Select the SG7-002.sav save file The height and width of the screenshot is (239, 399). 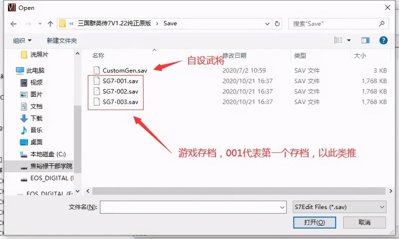(120, 92)
